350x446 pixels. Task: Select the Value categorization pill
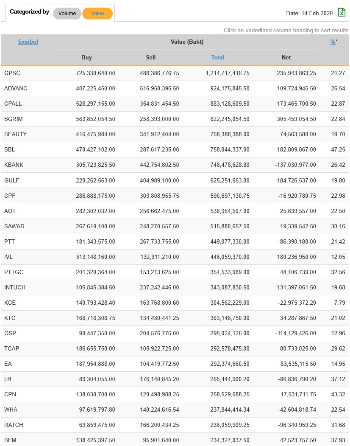[x=97, y=14]
